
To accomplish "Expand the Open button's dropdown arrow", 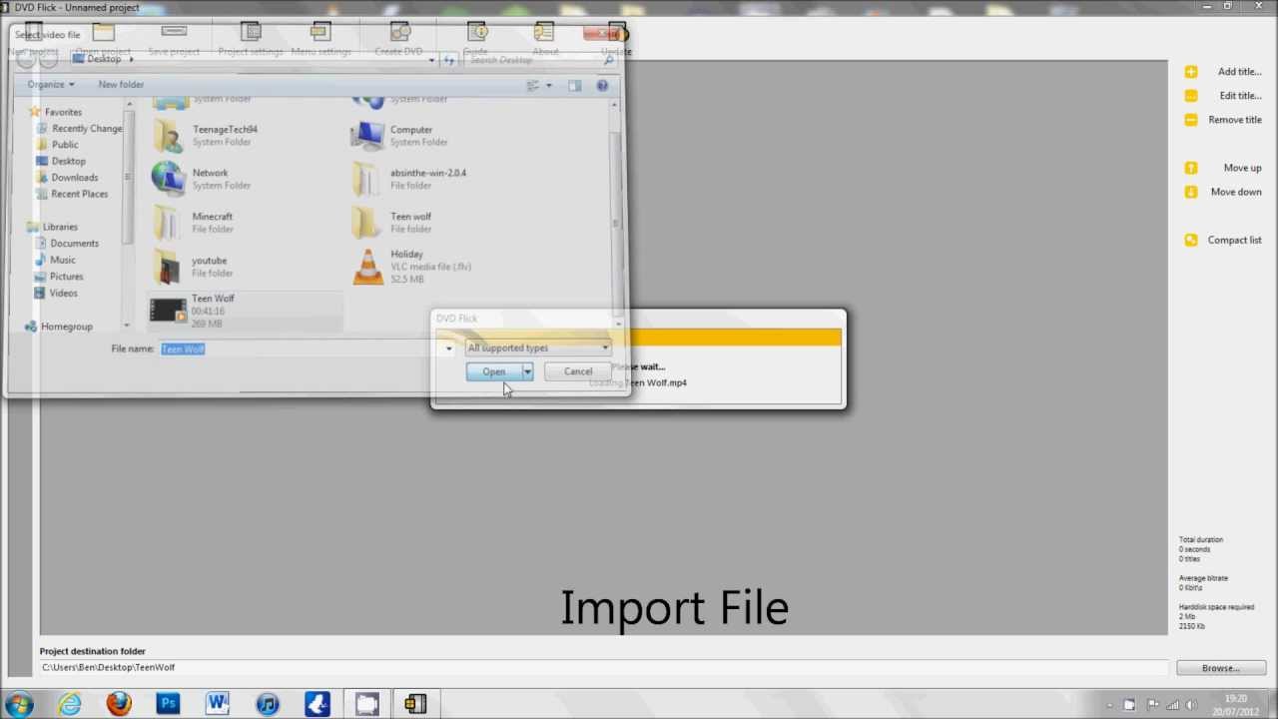I will point(527,371).
